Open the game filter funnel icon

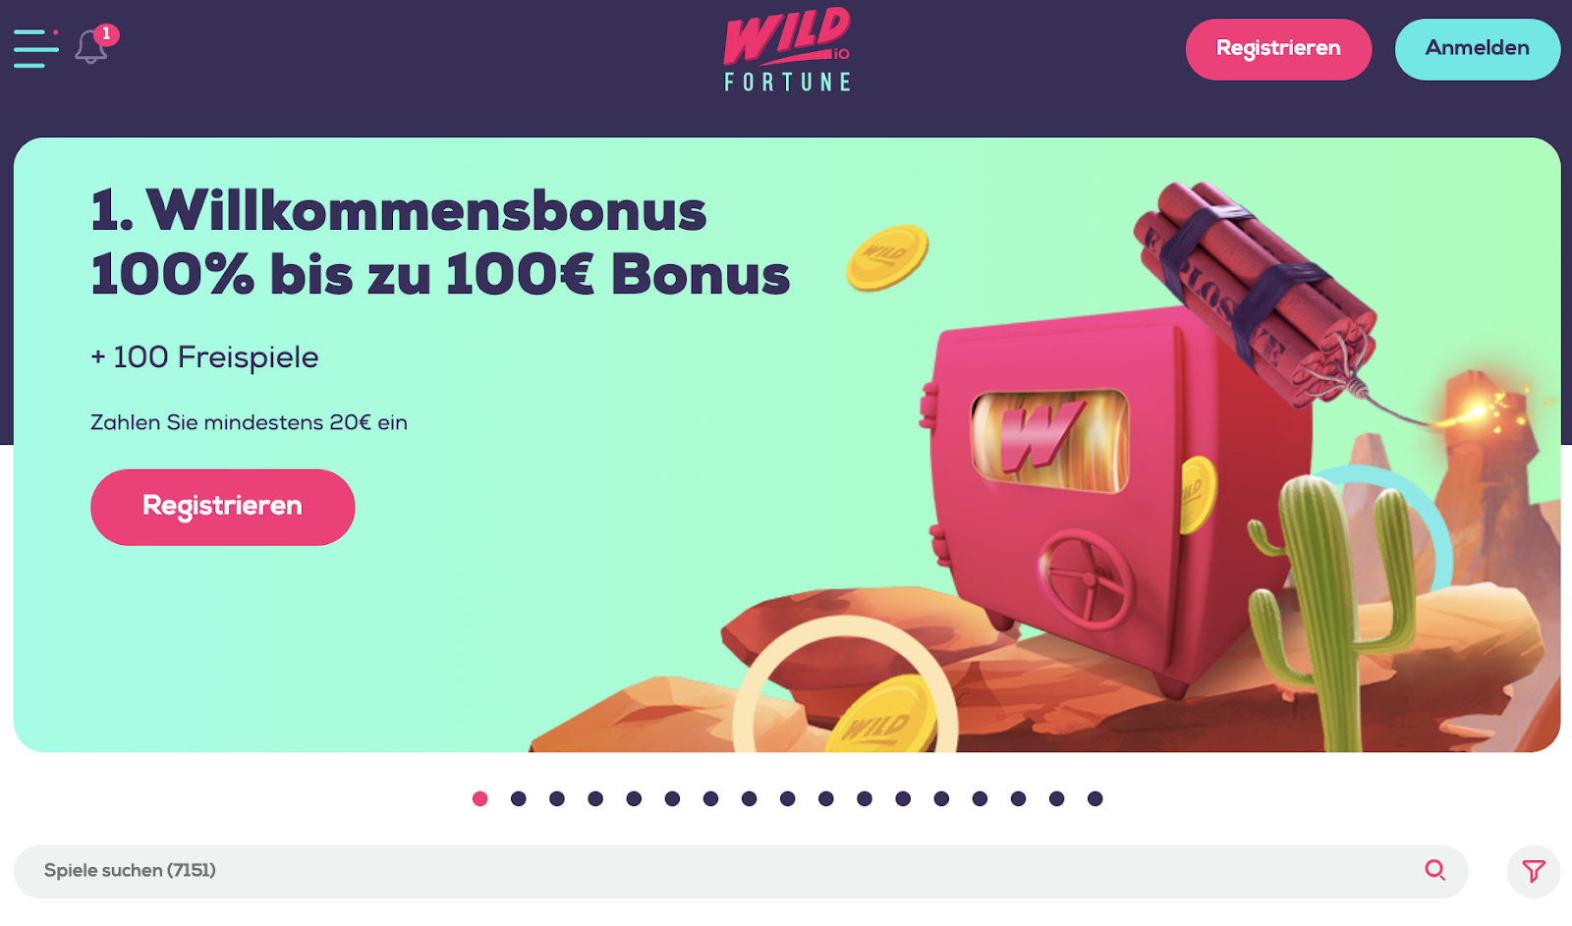1534,871
